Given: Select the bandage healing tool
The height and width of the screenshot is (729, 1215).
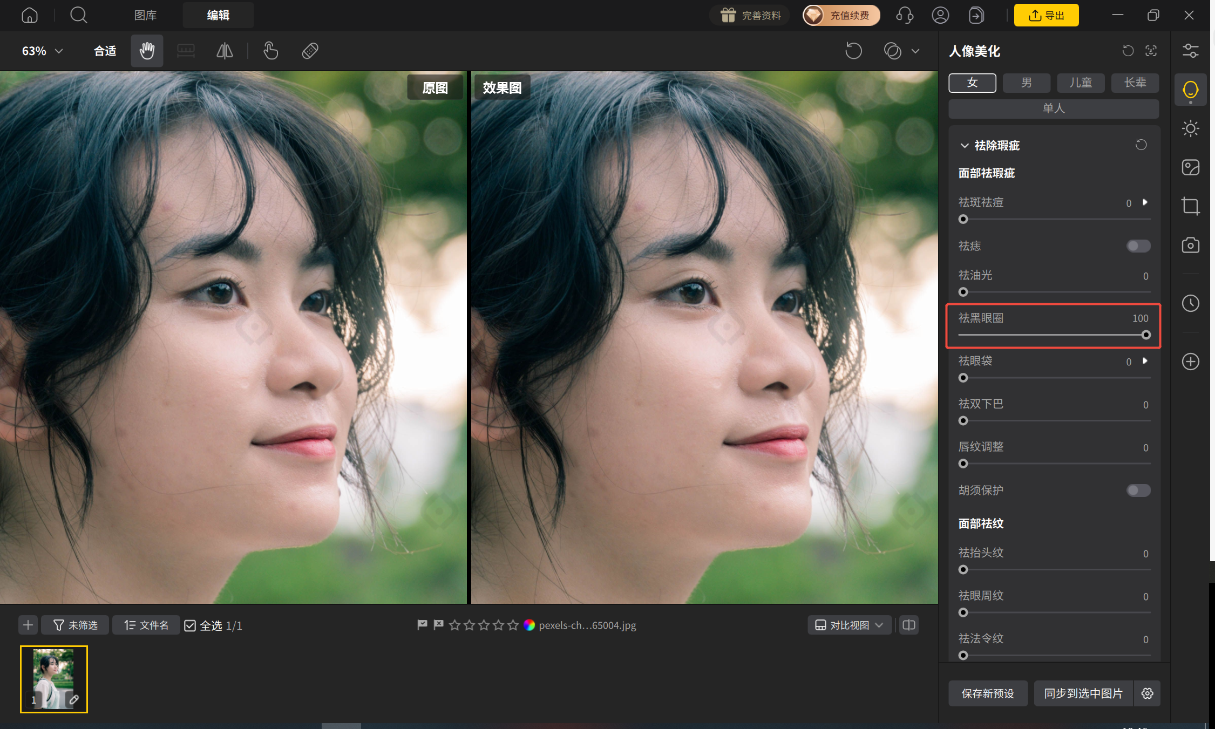Looking at the screenshot, I should pyautogui.click(x=310, y=51).
